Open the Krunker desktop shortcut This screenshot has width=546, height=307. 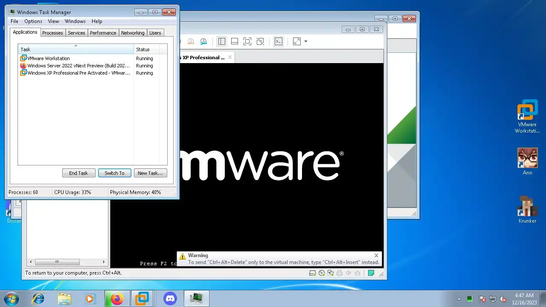(x=527, y=209)
